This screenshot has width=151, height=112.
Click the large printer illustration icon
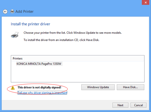(15, 35)
